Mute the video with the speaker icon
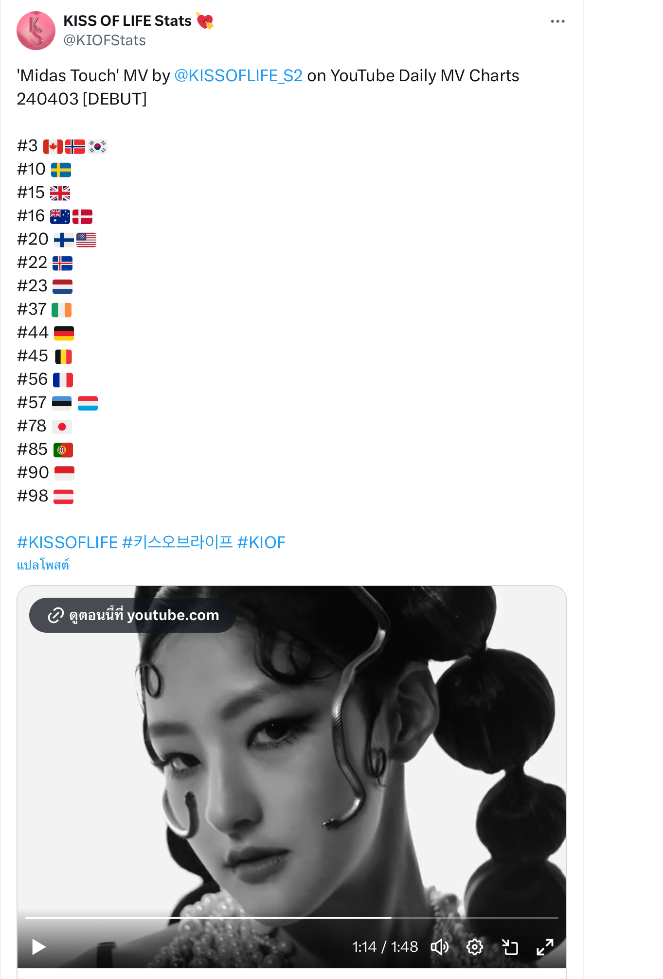Screen dimensions: 663x979 [x=440, y=947]
